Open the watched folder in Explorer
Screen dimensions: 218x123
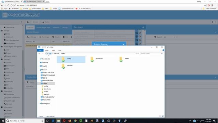(x=67, y=66)
